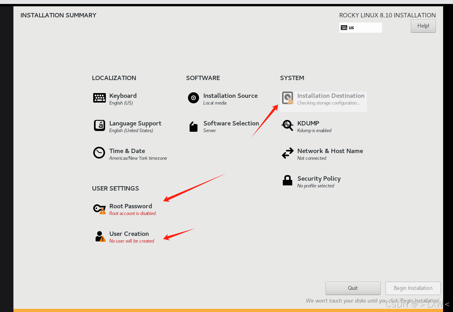Click the Network & Host Name arrows icon
The height and width of the screenshot is (312, 453).
(x=288, y=153)
